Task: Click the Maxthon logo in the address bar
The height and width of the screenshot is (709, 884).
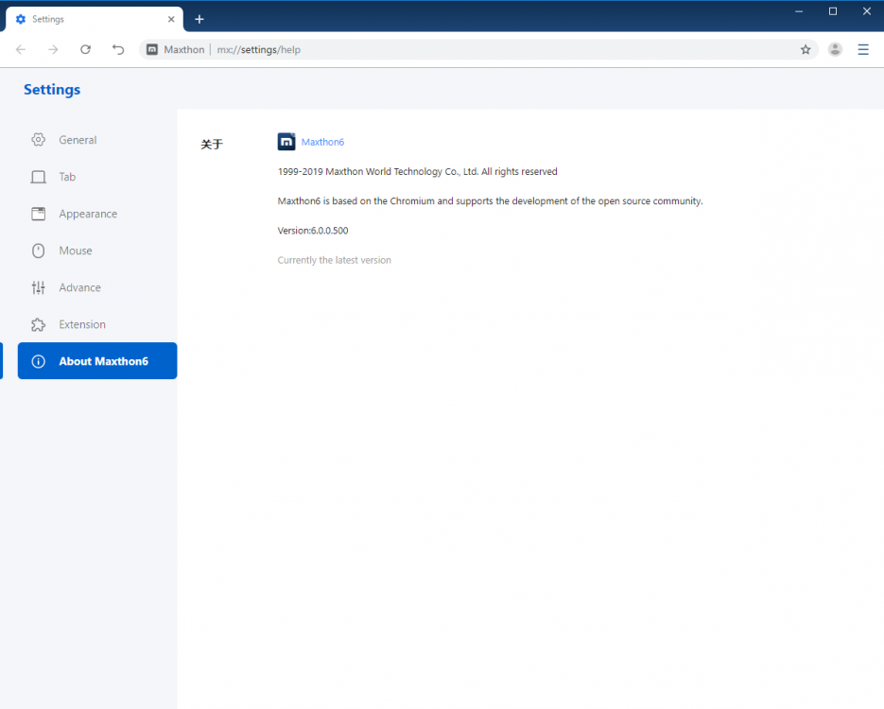Action: click(x=151, y=49)
